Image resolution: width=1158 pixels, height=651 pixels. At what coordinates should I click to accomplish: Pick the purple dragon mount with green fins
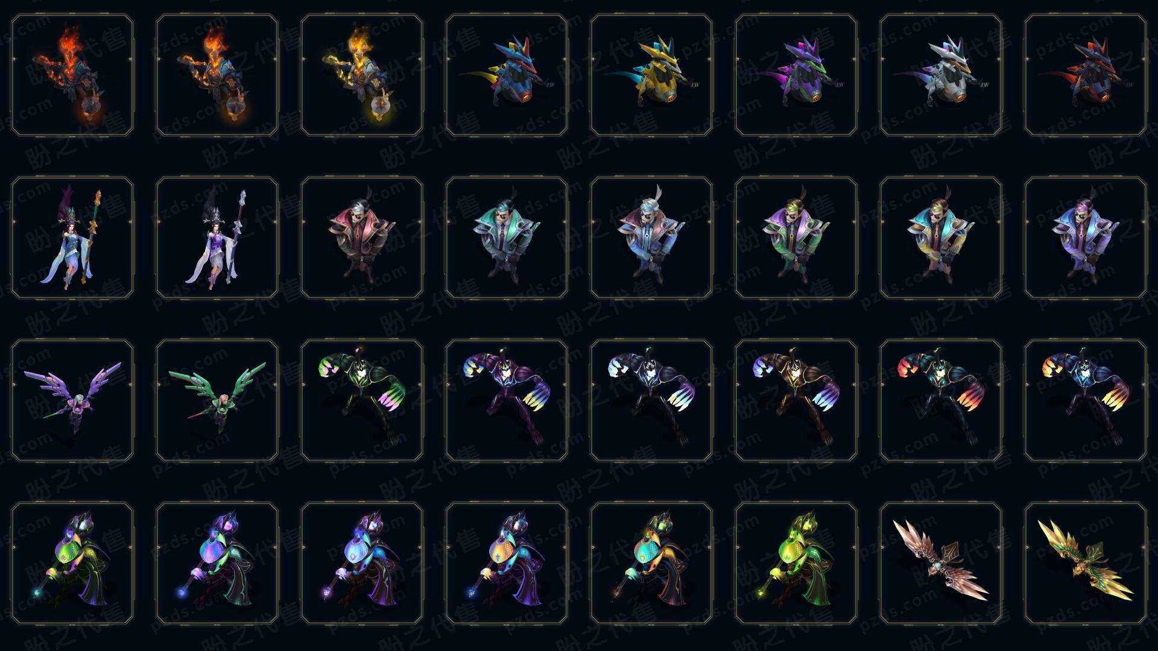point(796,75)
